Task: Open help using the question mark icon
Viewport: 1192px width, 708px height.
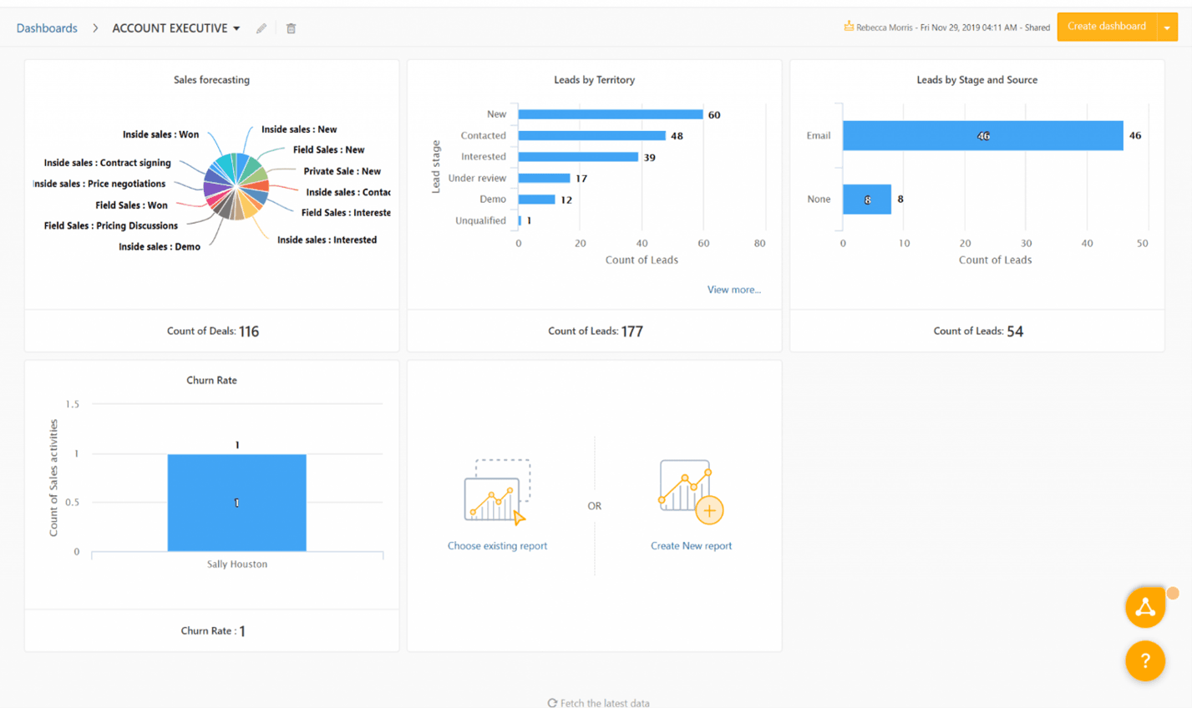Action: pos(1145,660)
